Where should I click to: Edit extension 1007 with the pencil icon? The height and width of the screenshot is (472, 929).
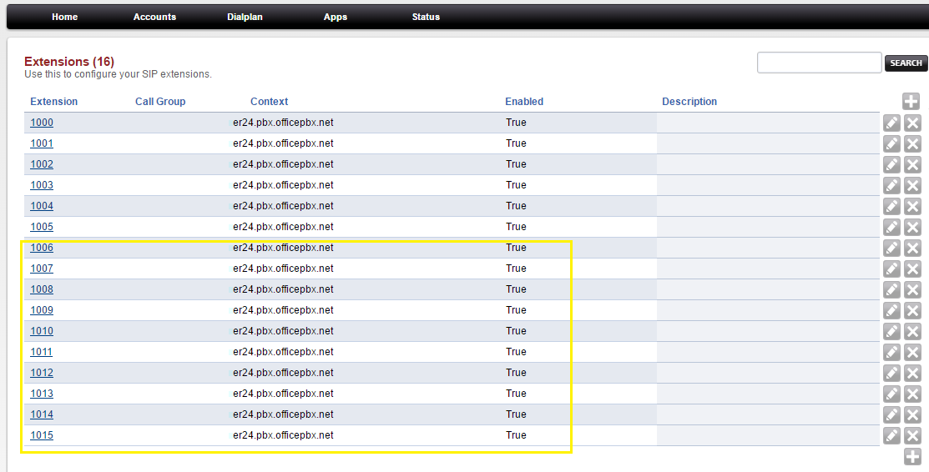click(x=891, y=269)
